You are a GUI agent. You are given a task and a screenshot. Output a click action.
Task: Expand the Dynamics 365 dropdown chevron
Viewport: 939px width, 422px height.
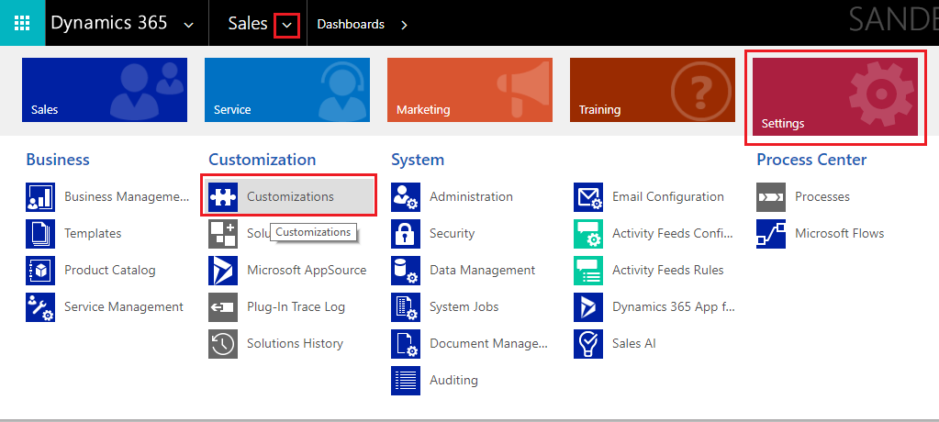point(189,25)
